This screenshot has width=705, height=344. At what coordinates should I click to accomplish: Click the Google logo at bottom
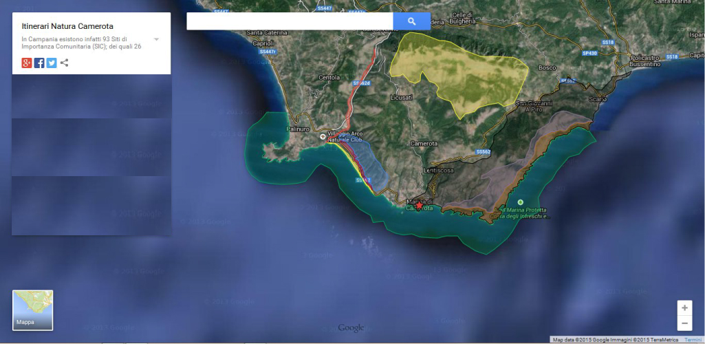tap(351, 327)
